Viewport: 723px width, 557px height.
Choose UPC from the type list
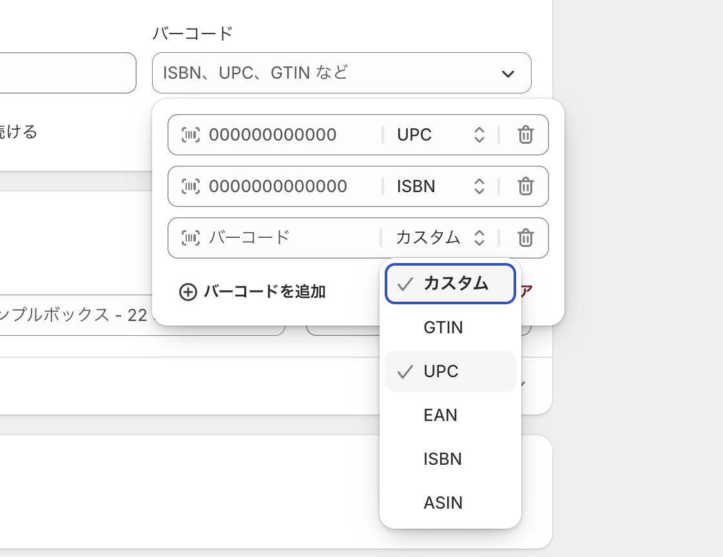(x=450, y=371)
